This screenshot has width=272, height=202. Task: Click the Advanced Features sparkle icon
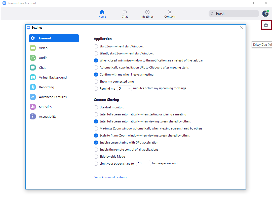click(33, 97)
